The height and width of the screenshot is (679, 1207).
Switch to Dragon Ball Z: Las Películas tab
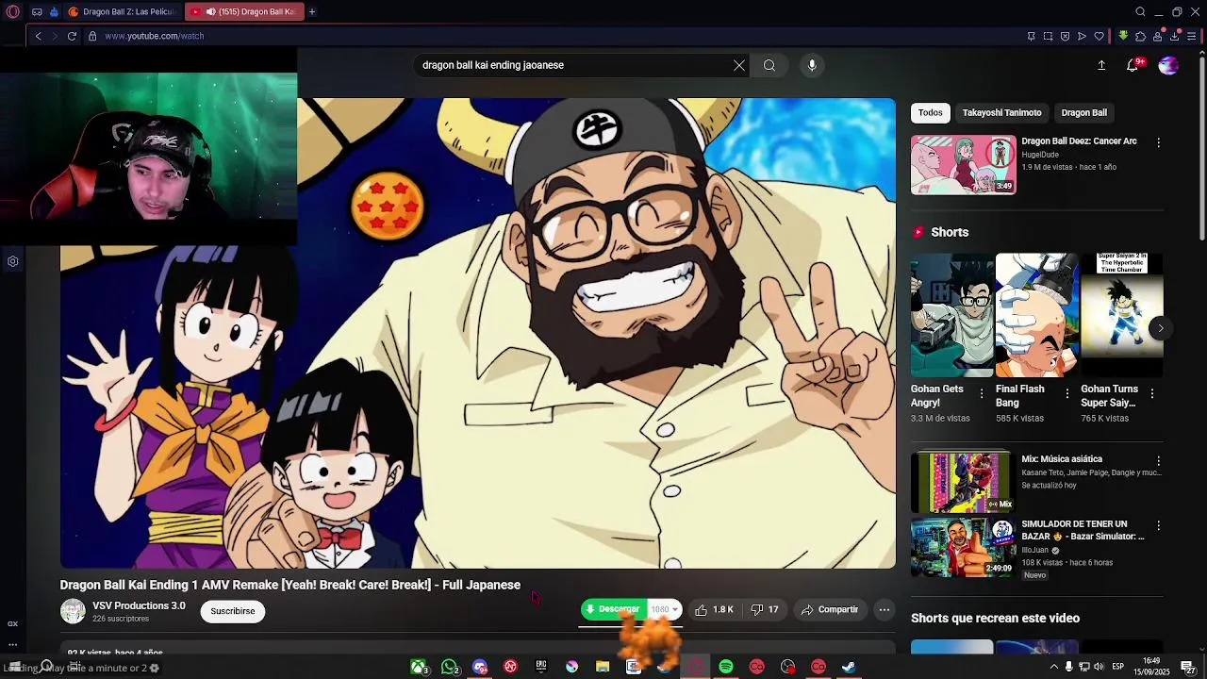[x=121, y=11]
